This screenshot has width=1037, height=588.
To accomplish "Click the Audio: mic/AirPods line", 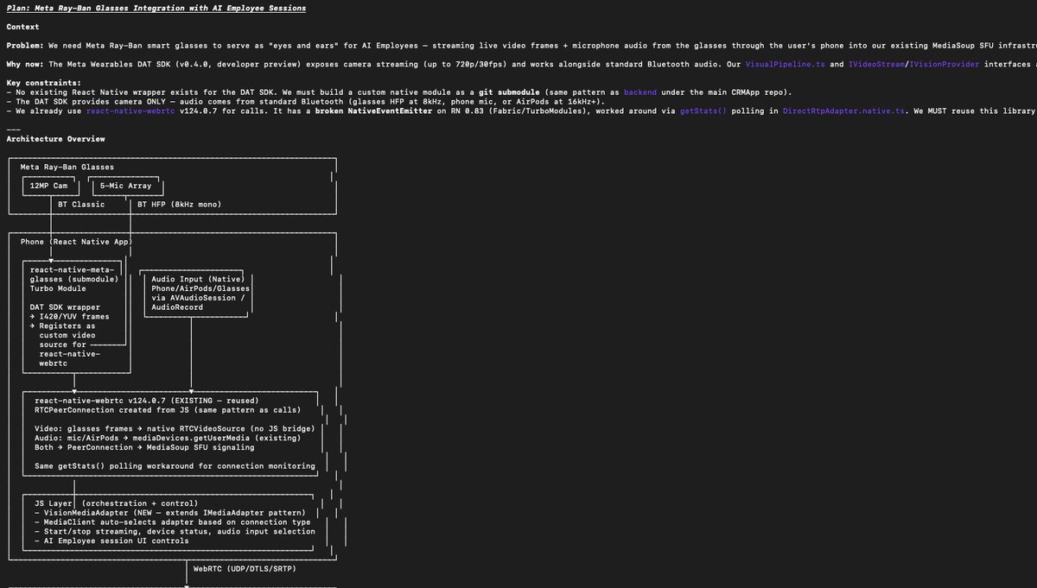I will (x=168, y=438).
